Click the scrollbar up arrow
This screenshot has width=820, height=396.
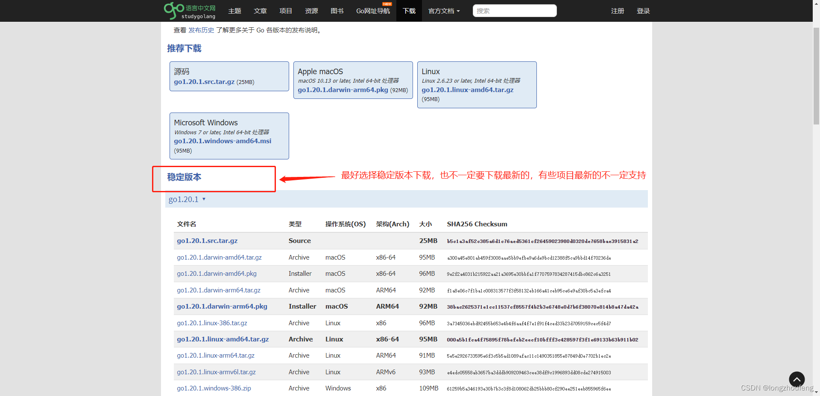click(x=816, y=3)
